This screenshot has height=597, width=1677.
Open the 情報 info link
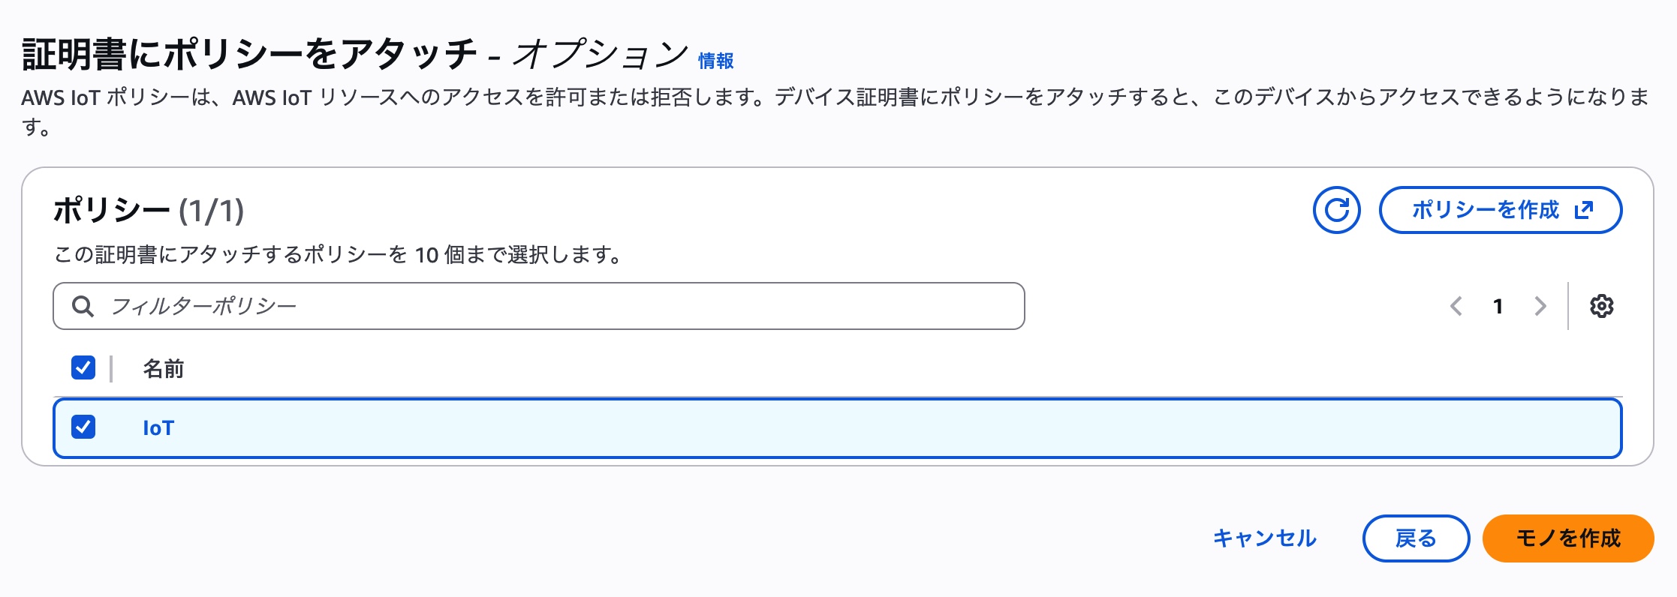pos(715,61)
